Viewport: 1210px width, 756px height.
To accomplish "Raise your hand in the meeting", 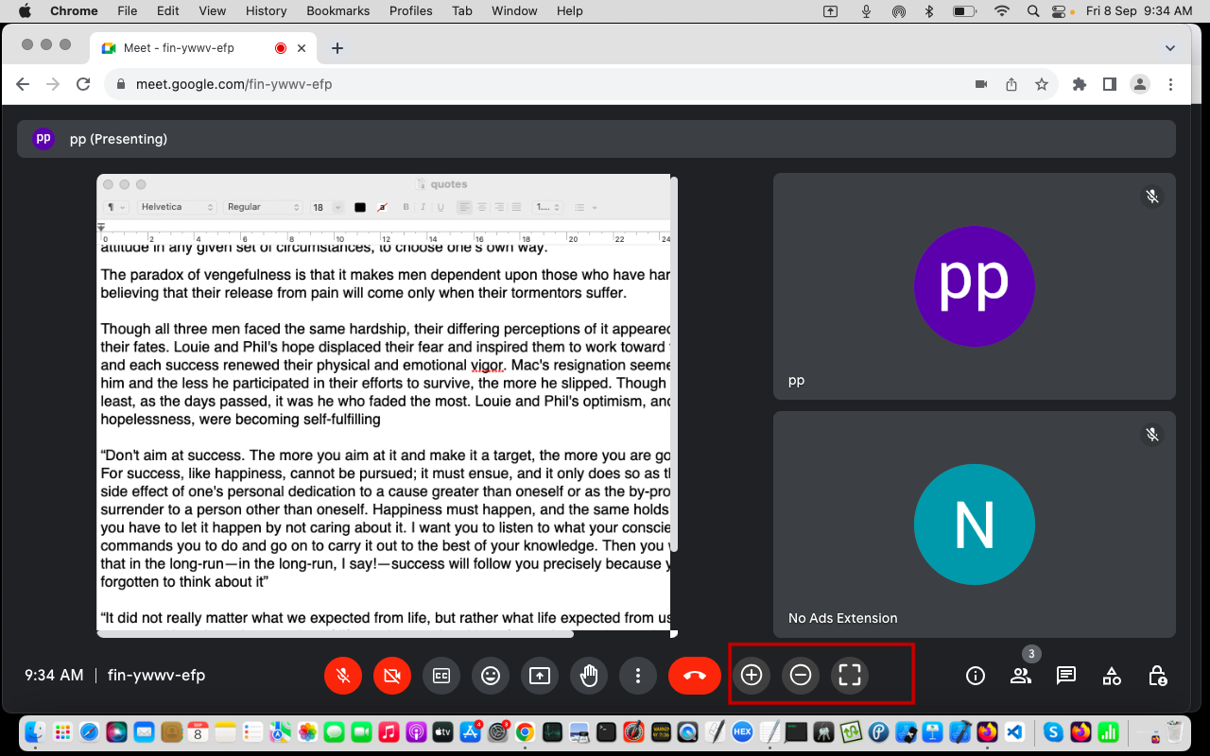I will [589, 675].
